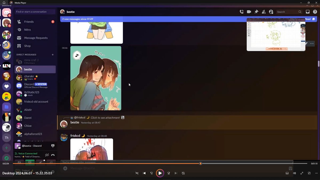Viewport: 320px width, 180px height.
Task: Open the Alistir direct message
Action: pos(35,110)
